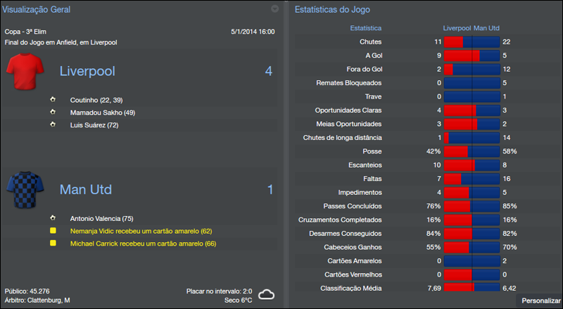Image resolution: width=563 pixels, height=309 pixels.
Task: Click the Liverpool column header in statistics
Action: [x=457, y=28]
